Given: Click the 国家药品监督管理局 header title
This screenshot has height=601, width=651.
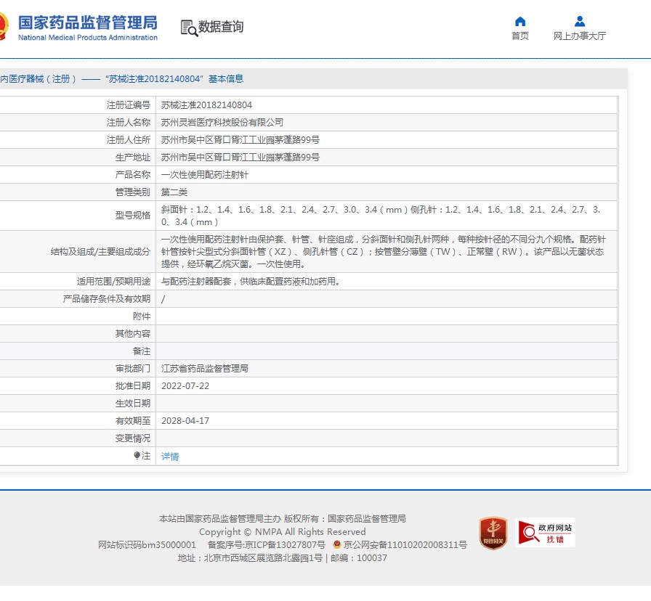Looking at the screenshot, I should point(87,23).
